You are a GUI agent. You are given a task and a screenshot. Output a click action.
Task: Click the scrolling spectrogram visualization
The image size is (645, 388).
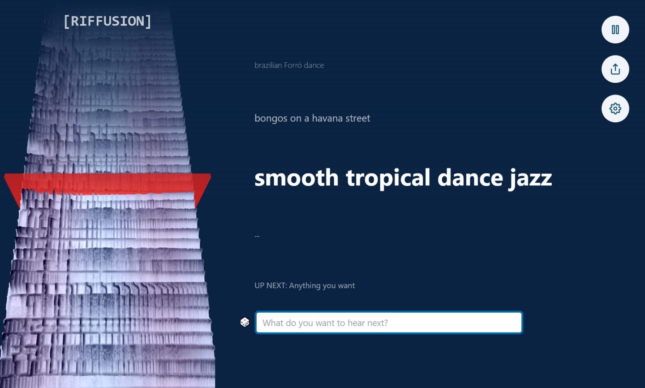click(107, 269)
